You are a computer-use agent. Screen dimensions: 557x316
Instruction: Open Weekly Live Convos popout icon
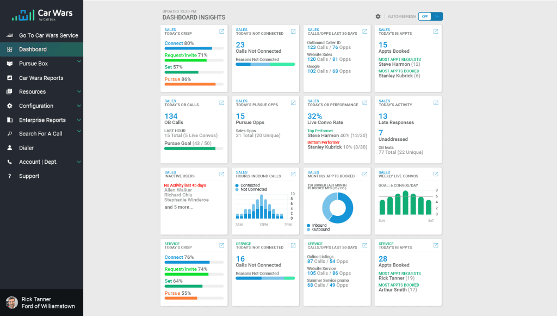[x=436, y=174]
